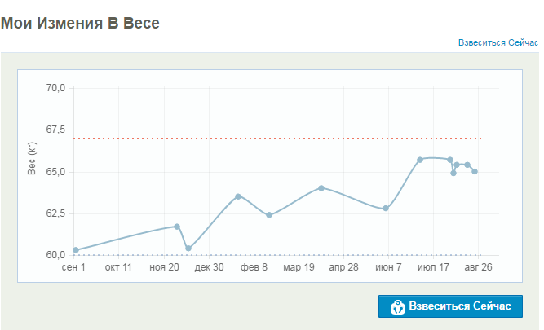Select the first data point at сен 1
Viewport: 544px width, 330px height.
76,250
